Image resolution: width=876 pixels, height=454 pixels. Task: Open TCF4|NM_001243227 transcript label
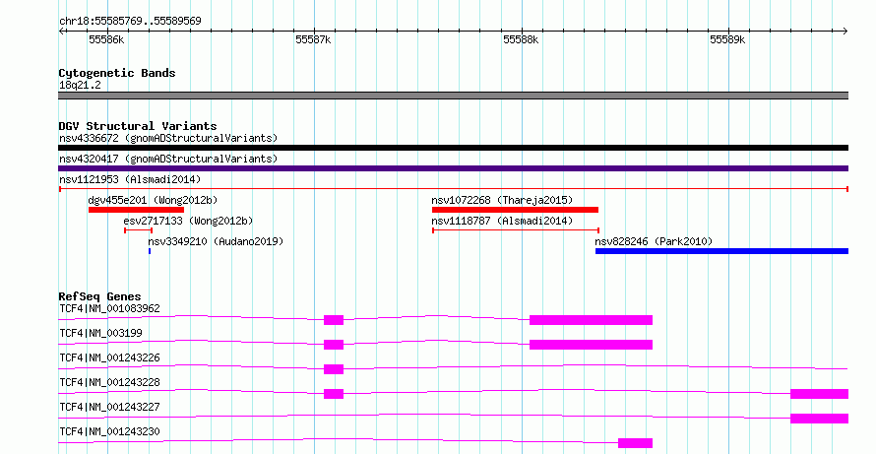[x=109, y=407]
